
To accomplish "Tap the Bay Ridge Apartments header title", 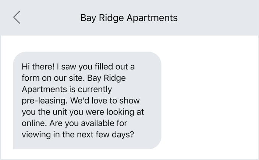I will (x=129, y=18).
